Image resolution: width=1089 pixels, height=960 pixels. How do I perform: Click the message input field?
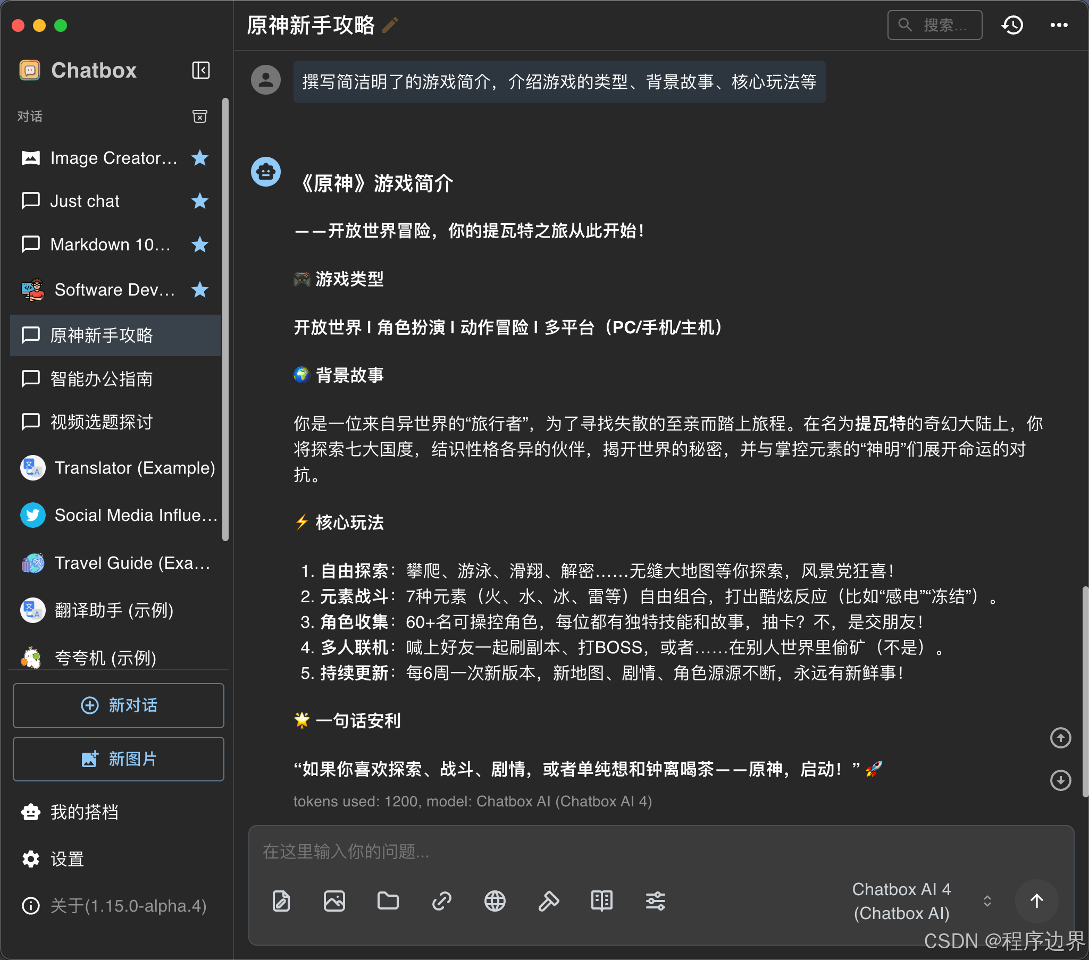coord(660,852)
